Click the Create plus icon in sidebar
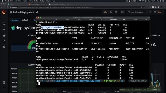166x93 pixels. [x=4, y=29]
